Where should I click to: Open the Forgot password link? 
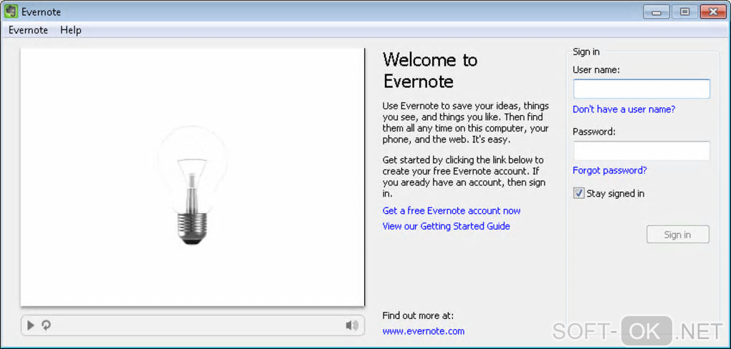coord(610,170)
